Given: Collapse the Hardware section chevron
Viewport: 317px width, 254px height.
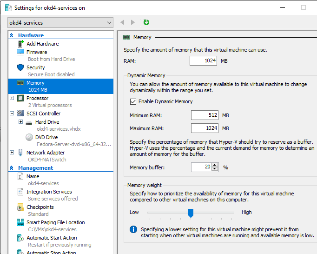Looking at the screenshot, I should point(12,35).
